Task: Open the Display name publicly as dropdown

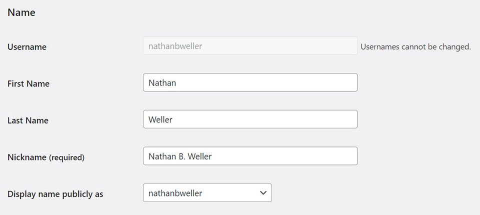Action: (x=207, y=193)
